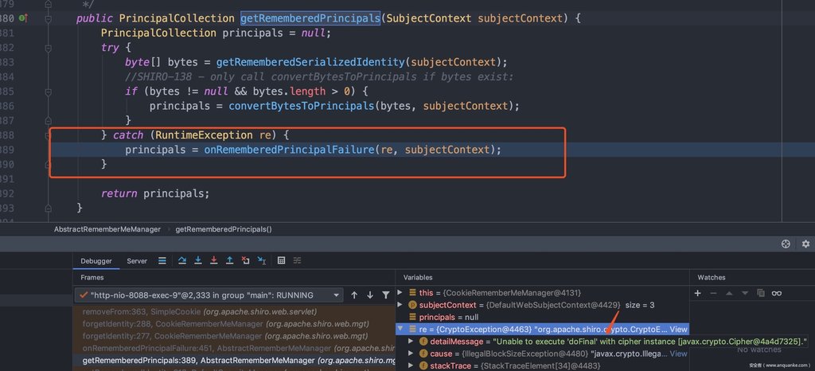Click convertBytesToPrincipals call in the code
This screenshot has height=371, width=815.
click(x=302, y=106)
